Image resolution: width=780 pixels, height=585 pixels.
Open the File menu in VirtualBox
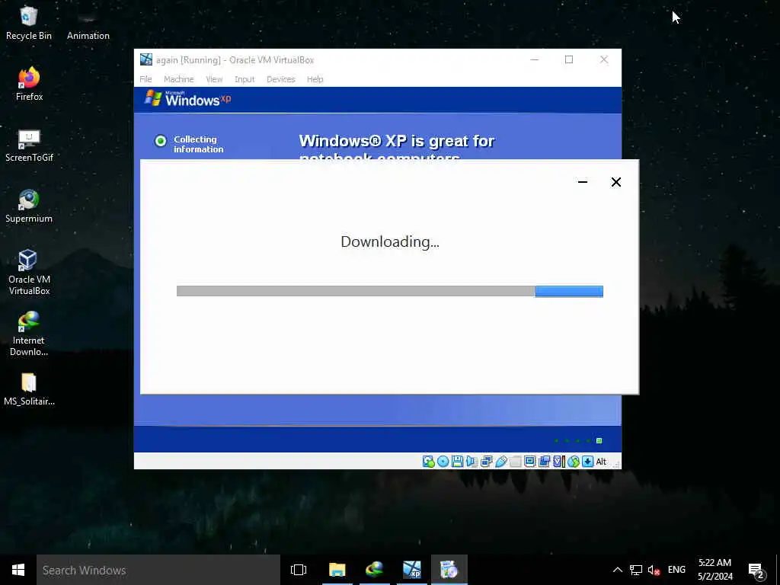click(x=145, y=79)
